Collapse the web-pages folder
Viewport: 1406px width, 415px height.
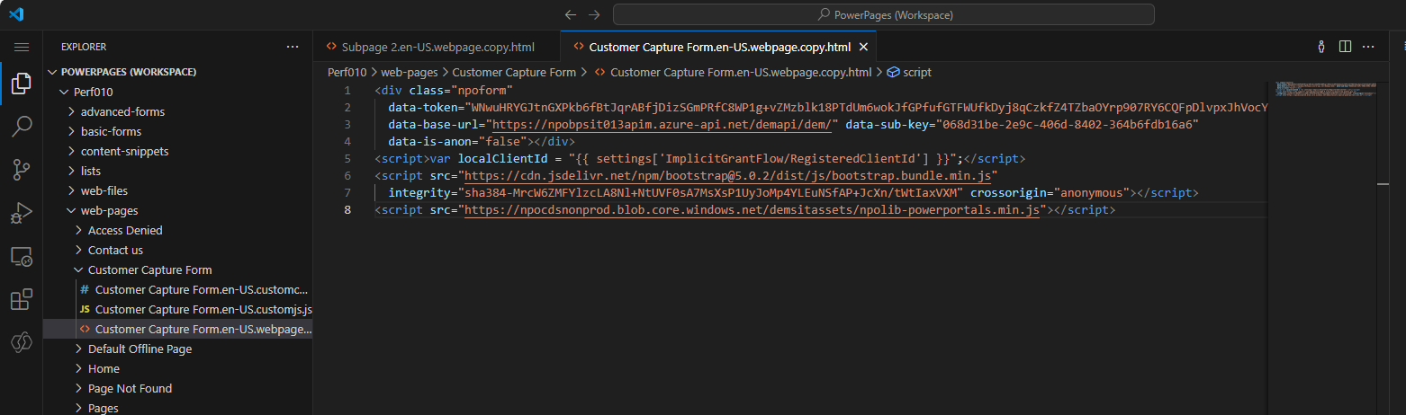click(109, 210)
